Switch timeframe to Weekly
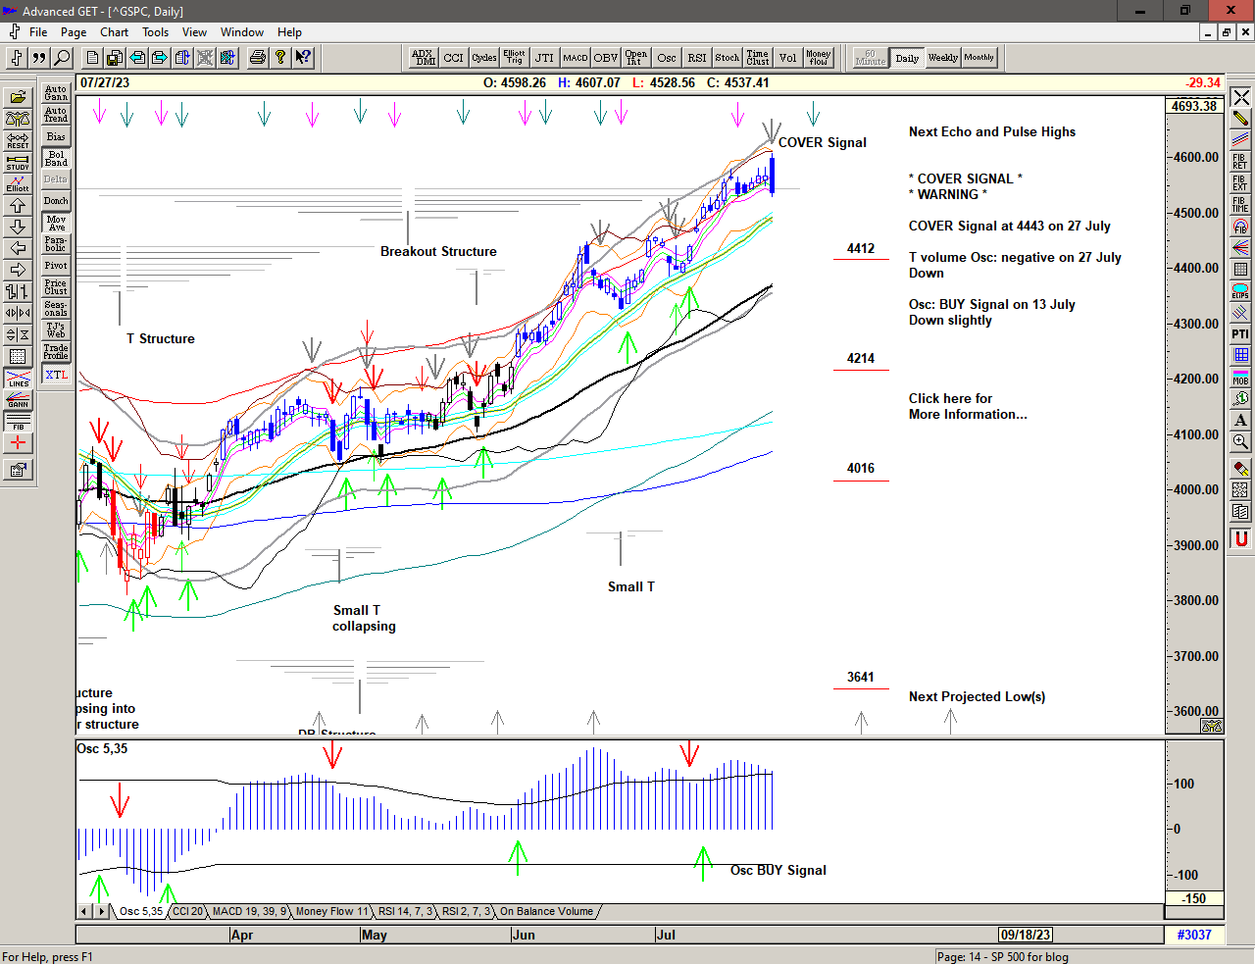Viewport: 1255px width, 964px height. (x=942, y=58)
